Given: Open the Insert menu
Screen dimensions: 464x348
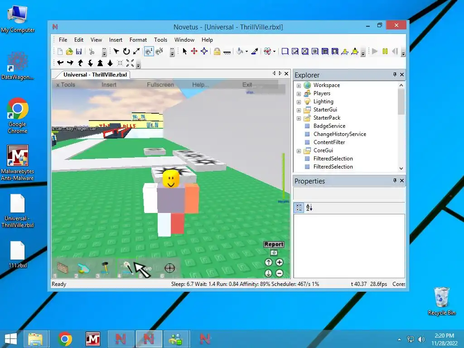Looking at the screenshot, I should click(116, 40).
